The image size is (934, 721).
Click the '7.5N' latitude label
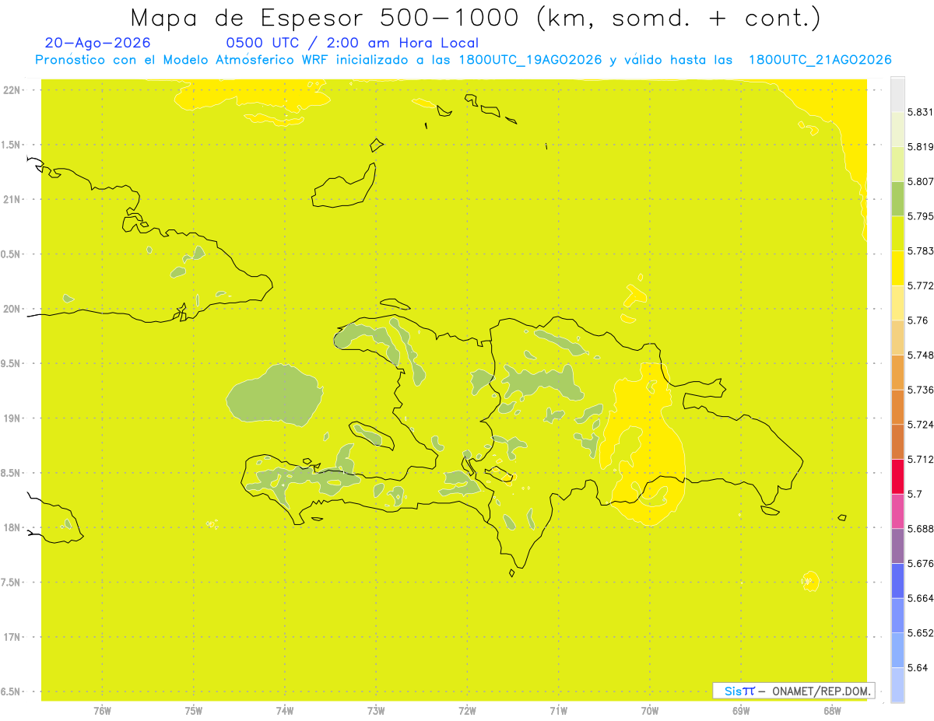[x=12, y=583]
